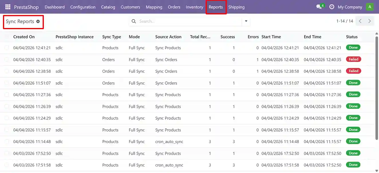Screen dimensions: 379x173
Task: Click the PrestaShop app name
Action: click(x=26, y=7)
